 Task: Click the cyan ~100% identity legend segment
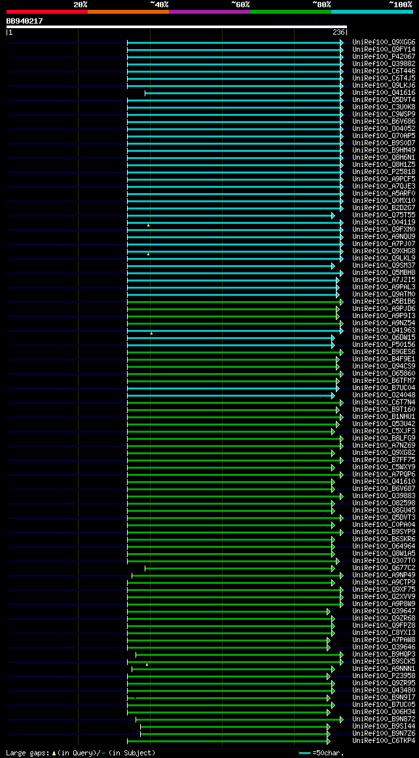(372, 11)
